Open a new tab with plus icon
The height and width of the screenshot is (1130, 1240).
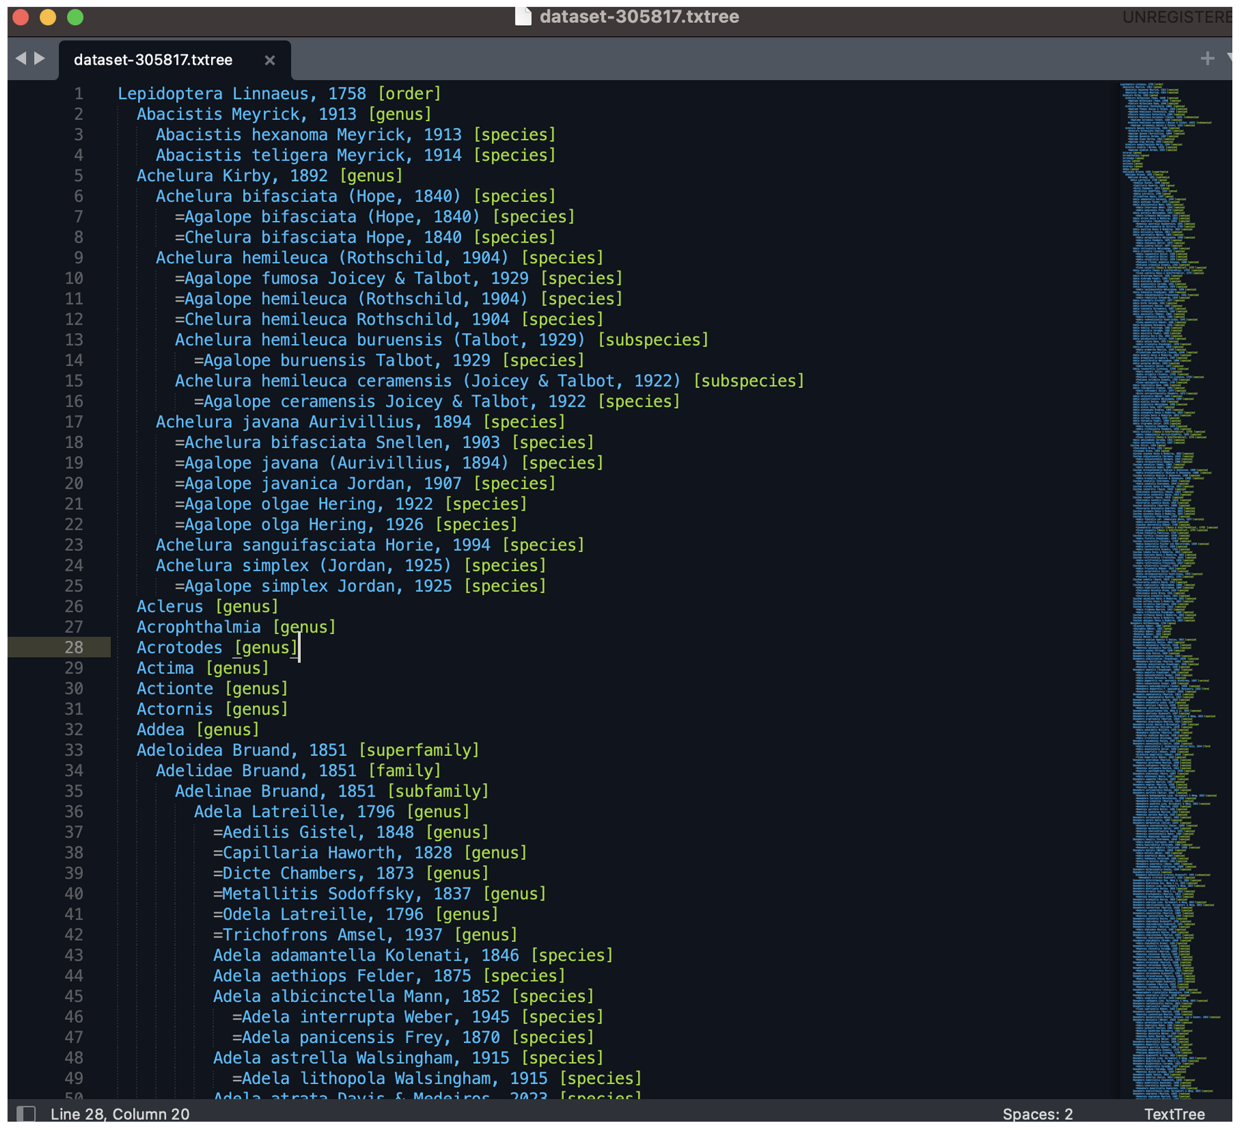(1207, 59)
